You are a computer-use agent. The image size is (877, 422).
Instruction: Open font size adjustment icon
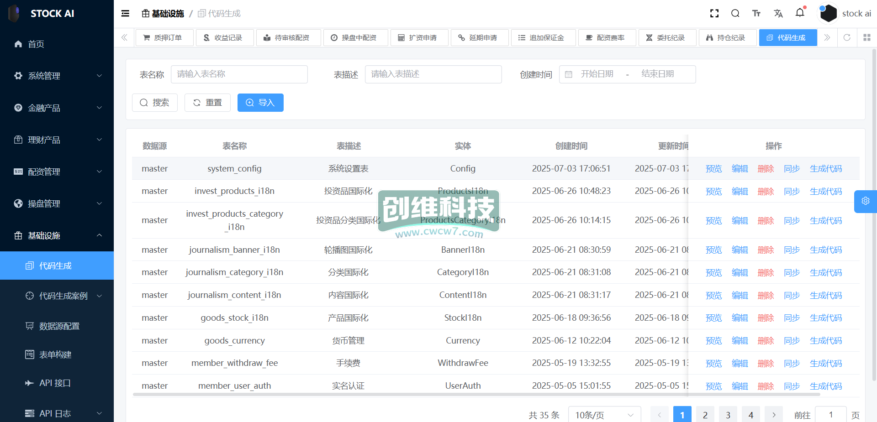point(756,14)
